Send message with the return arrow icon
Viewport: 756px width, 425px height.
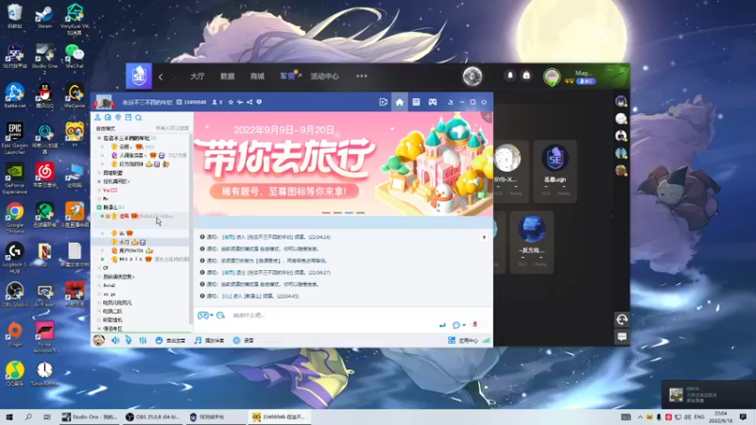coord(442,325)
